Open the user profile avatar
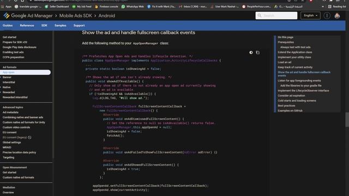The width and height of the screenshot is (349, 196). [337, 16]
